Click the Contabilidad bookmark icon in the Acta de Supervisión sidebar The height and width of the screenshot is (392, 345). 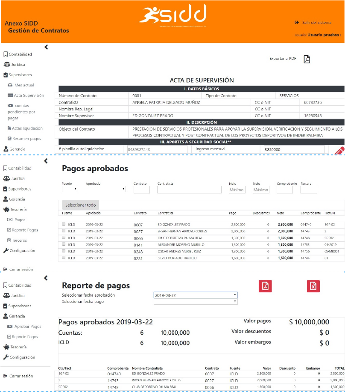click(6, 54)
